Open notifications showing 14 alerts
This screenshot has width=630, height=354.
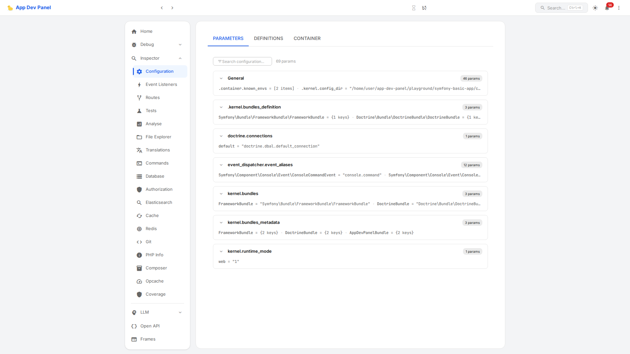[x=607, y=8]
